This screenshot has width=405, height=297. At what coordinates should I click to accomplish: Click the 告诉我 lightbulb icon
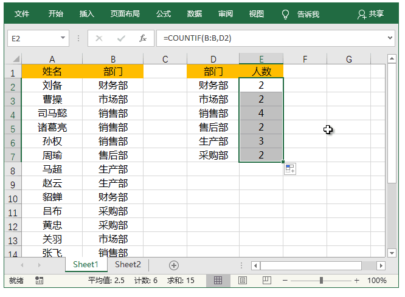(x=285, y=14)
